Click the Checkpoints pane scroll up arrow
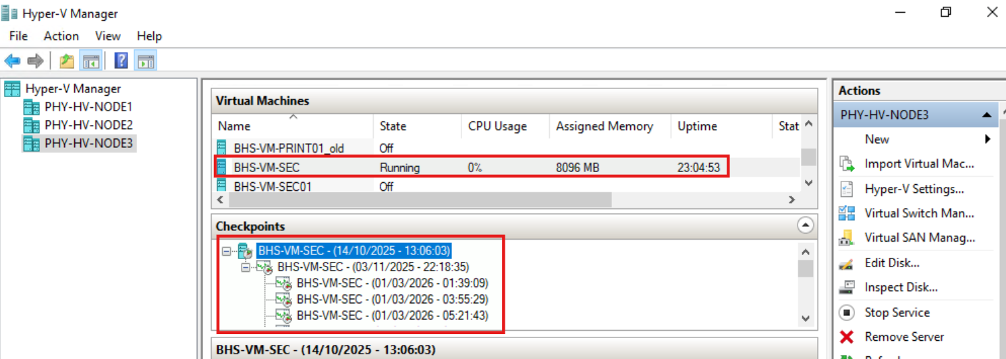Viewport: 1006px width, 359px height. click(805, 251)
